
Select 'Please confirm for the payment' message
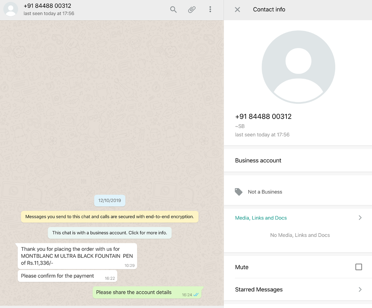(x=67, y=276)
